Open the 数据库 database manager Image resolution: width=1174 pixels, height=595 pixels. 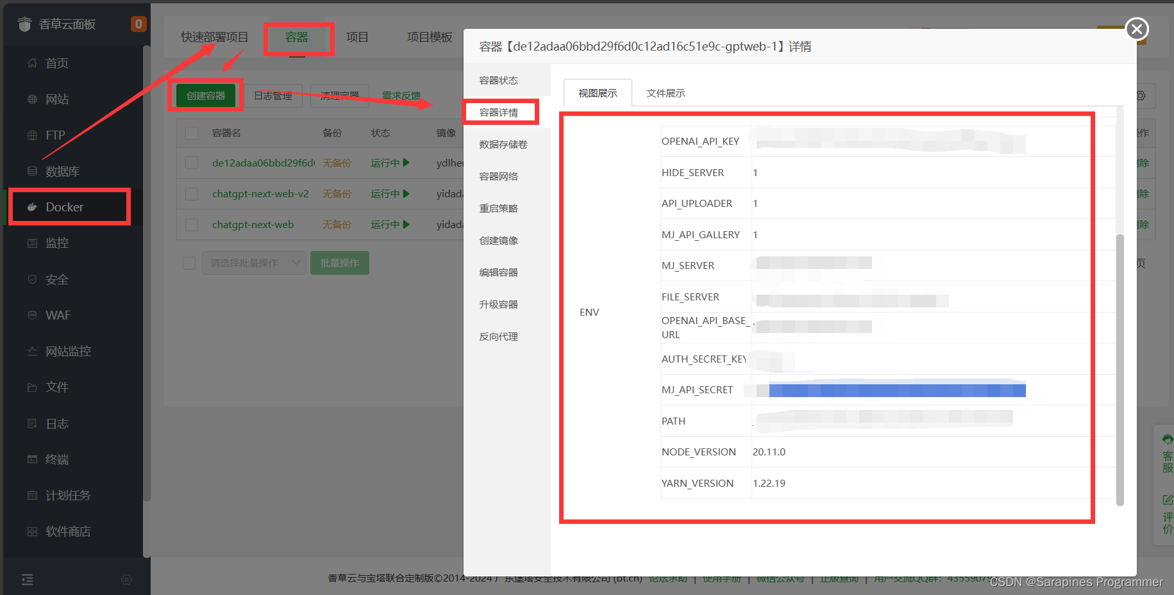click(x=61, y=170)
